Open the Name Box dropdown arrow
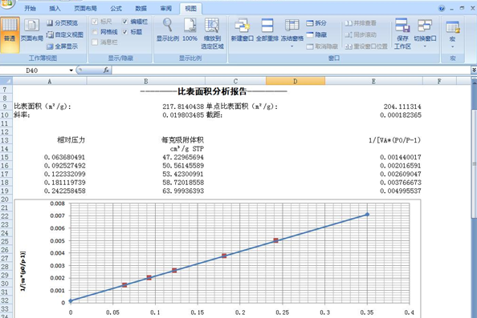The width and height of the screenshot is (477, 318). point(71,70)
